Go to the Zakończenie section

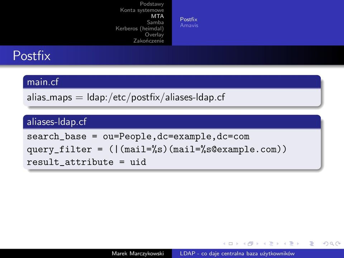tap(148, 41)
